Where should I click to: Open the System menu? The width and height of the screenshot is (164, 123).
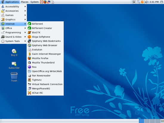(35, 2)
